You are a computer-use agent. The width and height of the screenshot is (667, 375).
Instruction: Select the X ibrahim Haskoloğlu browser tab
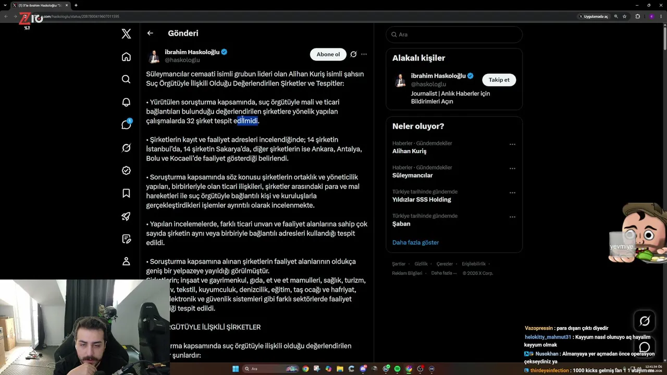coord(40,5)
